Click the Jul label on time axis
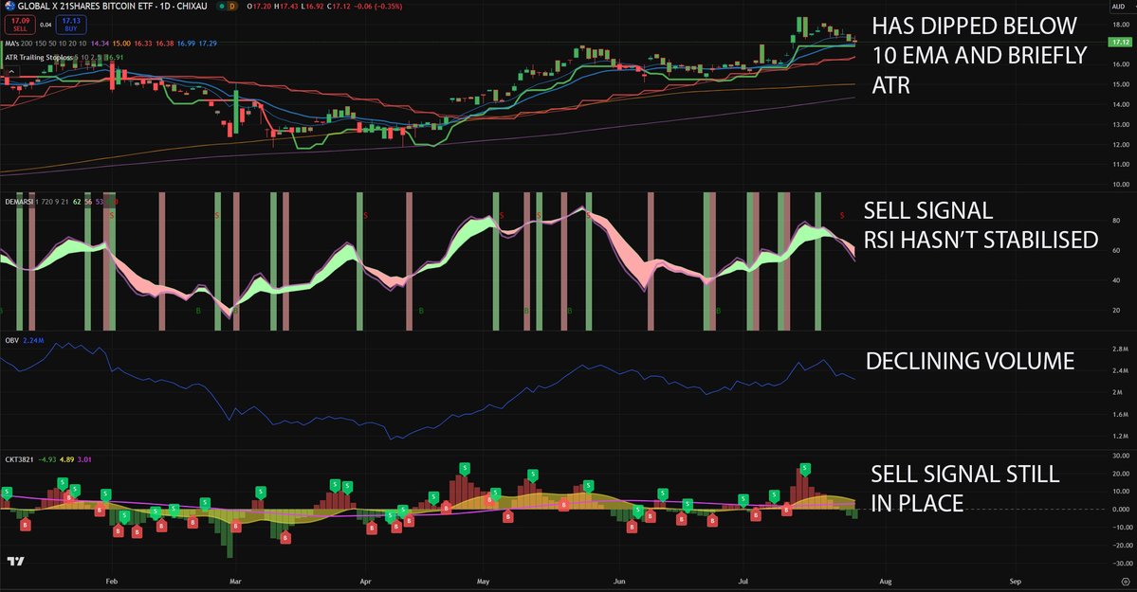The width and height of the screenshot is (1137, 592). (743, 582)
